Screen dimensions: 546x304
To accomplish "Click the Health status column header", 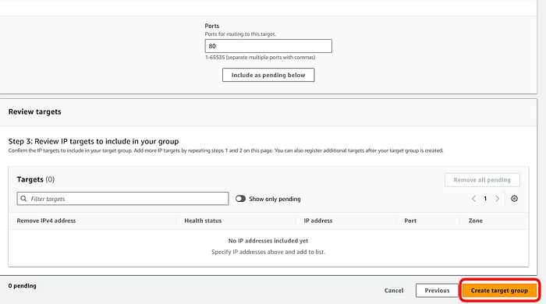I will pyautogui.click(x=203, y=221).
